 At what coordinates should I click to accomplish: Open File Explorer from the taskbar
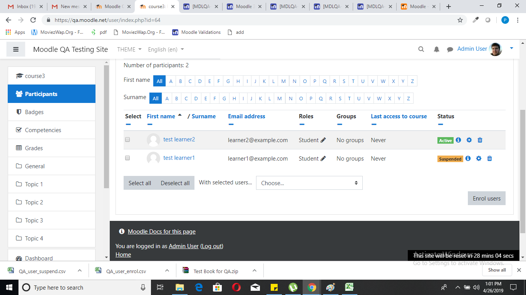click(180, 287)
